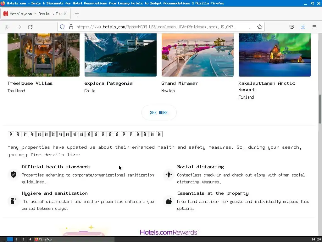
Task: Click the Hygiene and sanitization heading
Action: [55, 193]
